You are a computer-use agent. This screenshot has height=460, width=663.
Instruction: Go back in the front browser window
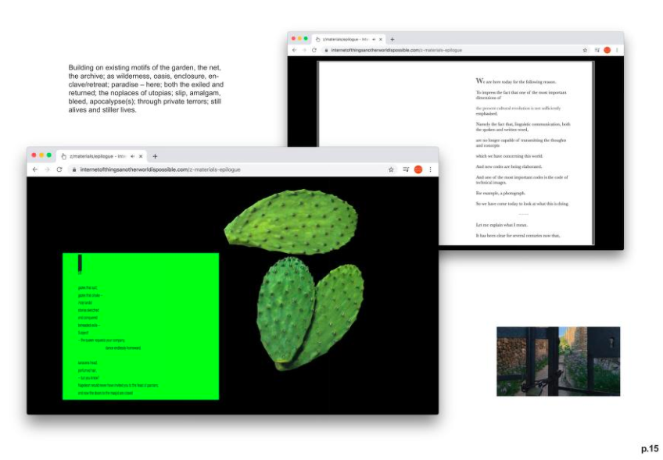point(34,169)
